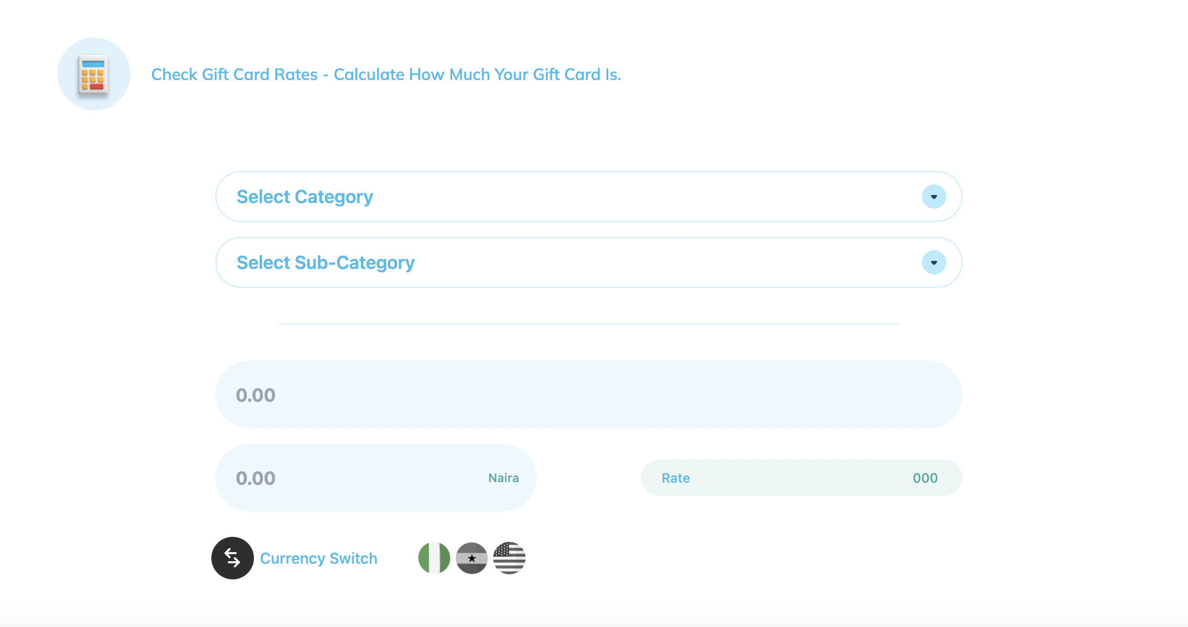Open the Select Sub-Category dropdown
1188x627 pixels.
[589, 262]
